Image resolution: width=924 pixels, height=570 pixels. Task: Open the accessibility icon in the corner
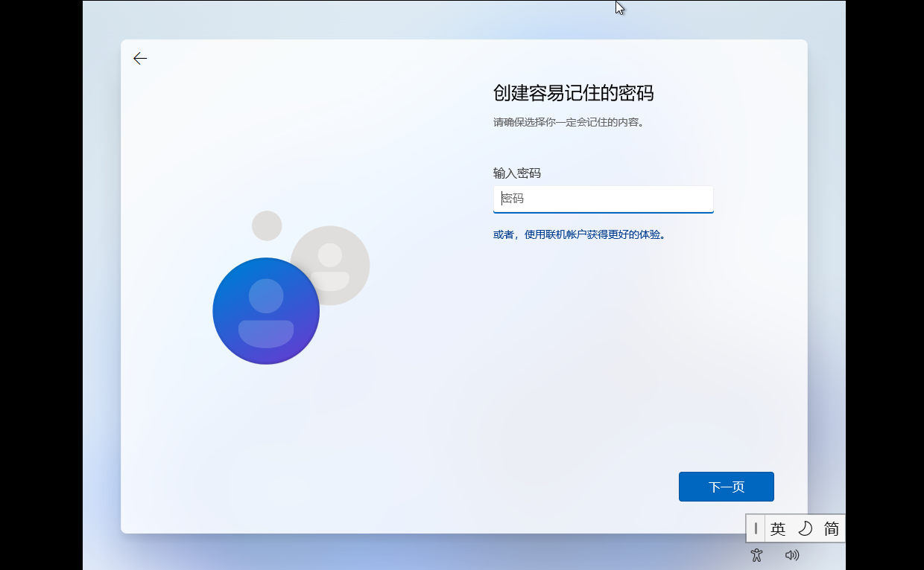[x=756, y=554]
